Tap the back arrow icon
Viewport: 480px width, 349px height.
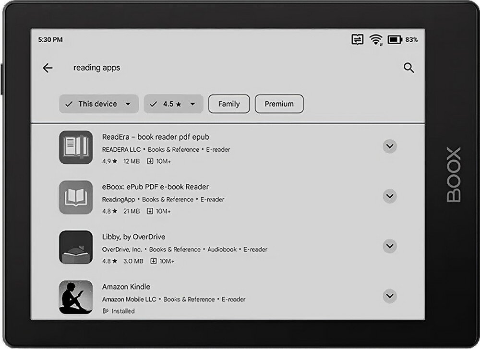48,68
